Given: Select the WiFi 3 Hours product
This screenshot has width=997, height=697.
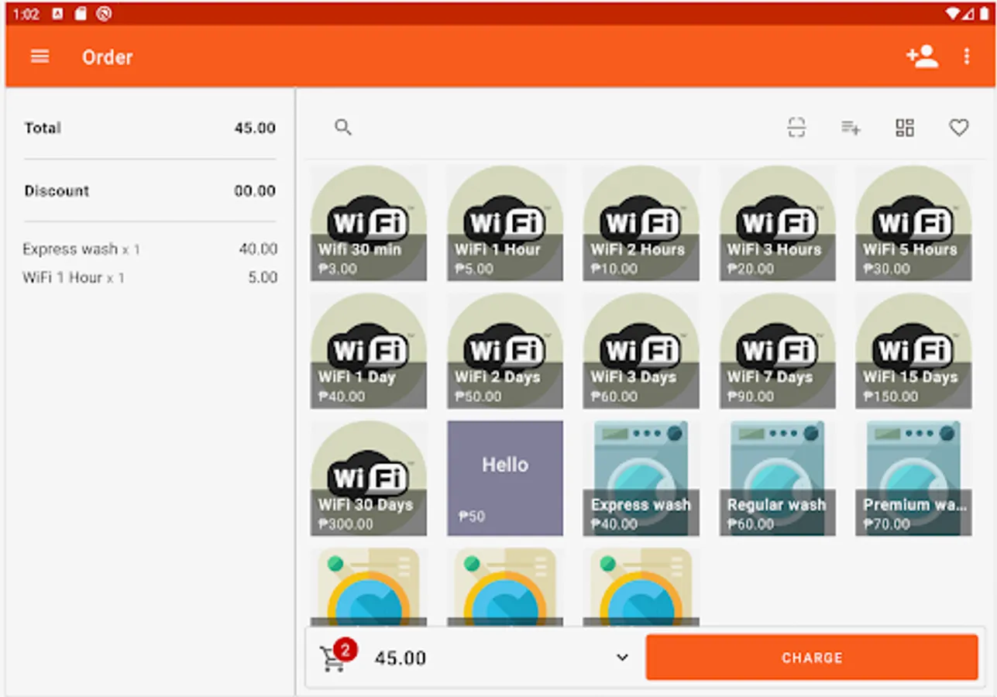Looking at the screenshot, I should [x=778, y=223].
